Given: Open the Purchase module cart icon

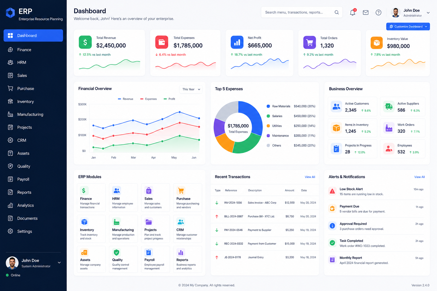Looking at the screenshot, I should coord(181,190).
